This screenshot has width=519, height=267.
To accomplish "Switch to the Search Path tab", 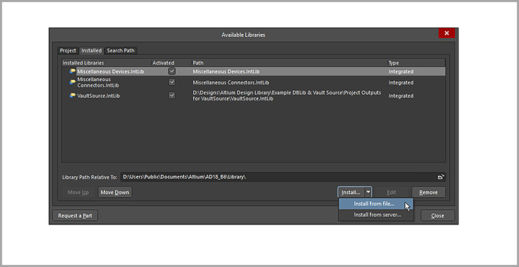I will (x=120, y=51).
